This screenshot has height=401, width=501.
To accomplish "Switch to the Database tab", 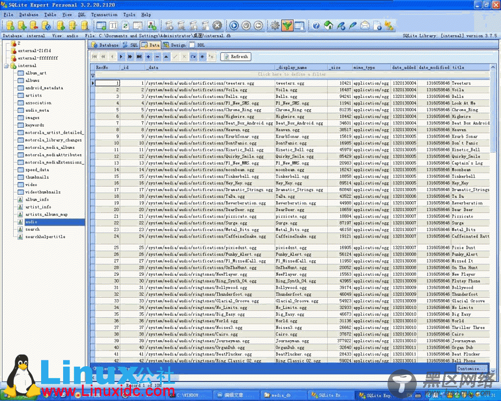I will pyautogui.click(x=105, y=45).
